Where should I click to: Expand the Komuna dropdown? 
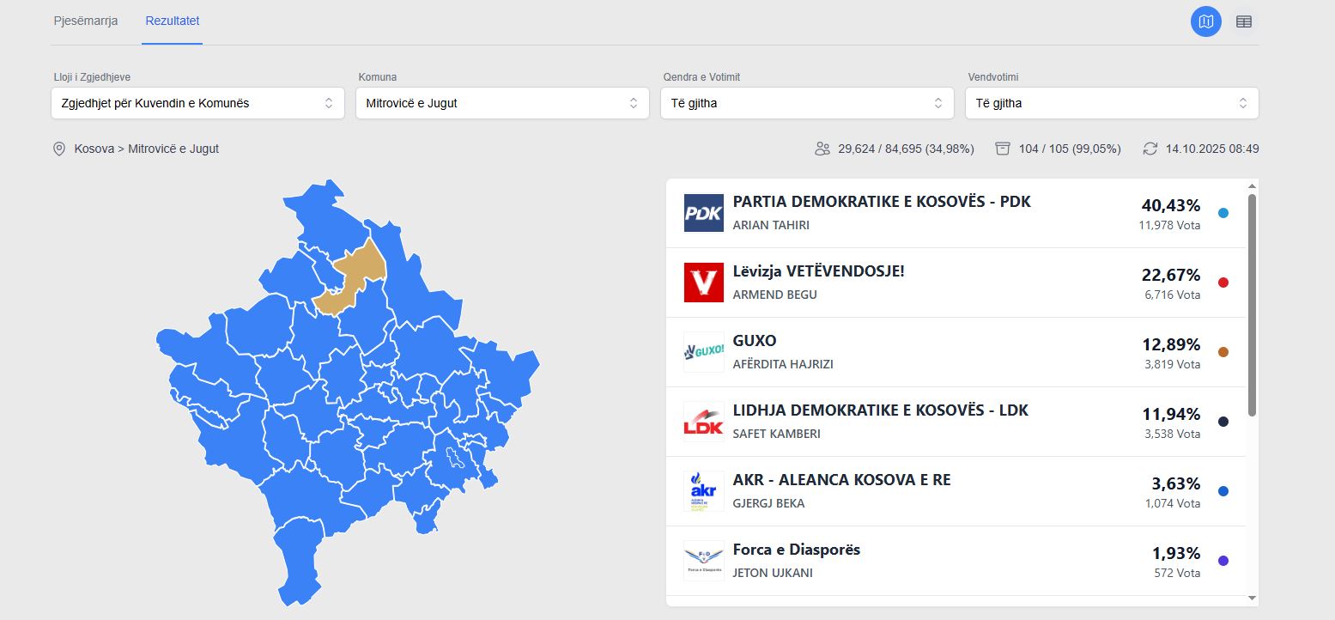pyautogui.click(x=502, y=103)
